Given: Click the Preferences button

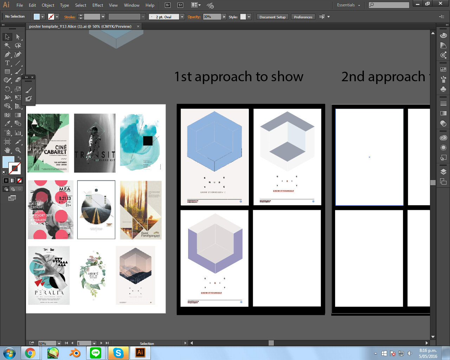Looking at the screenshot, I should (x=303, y=17).
